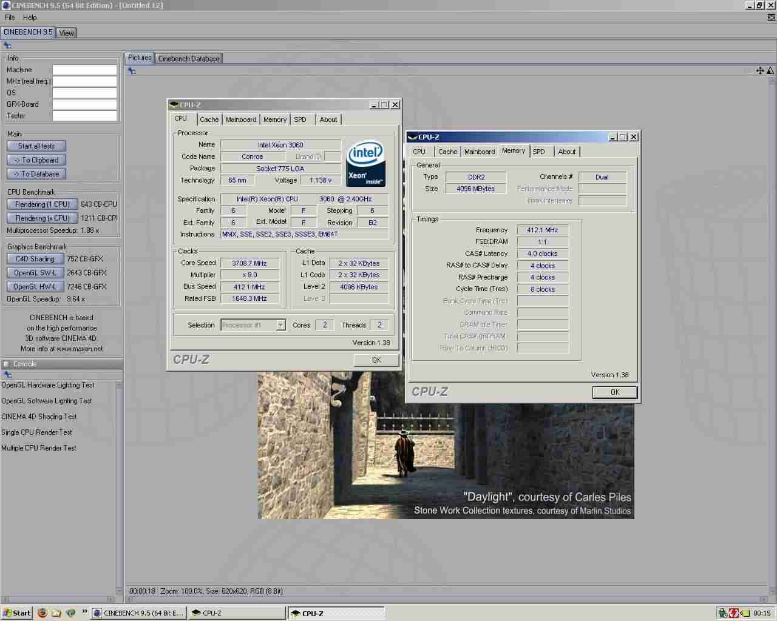
Task: Click the Intel Xeon inside logo
Action: pyautogui.click(x=365, y=163)
